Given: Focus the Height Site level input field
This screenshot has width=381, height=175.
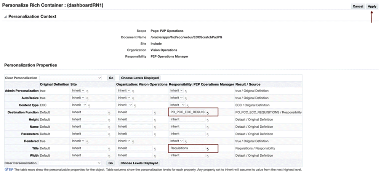Looking at the screenshot, I should [x=89, y=119].
